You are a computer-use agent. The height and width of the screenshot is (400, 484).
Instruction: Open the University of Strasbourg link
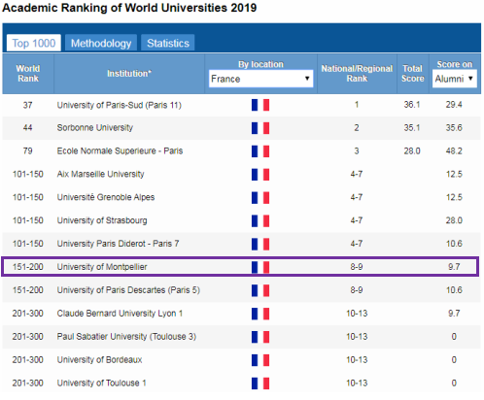(x=102, y=220)
